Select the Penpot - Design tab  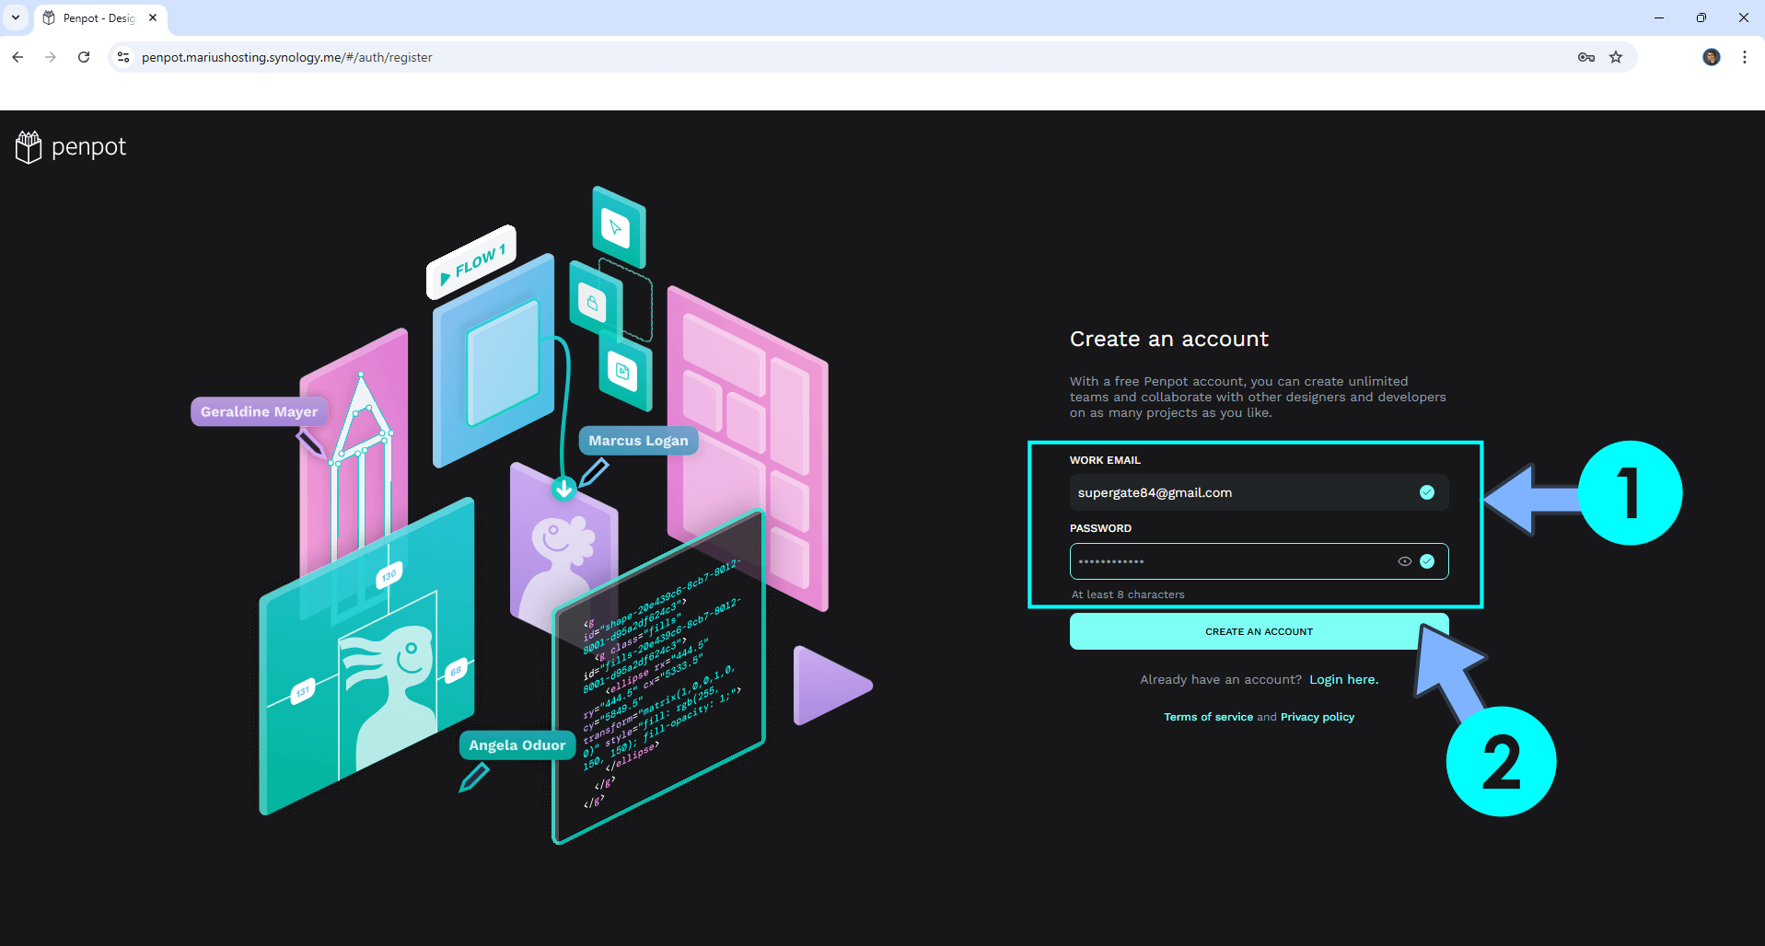[100, 18]
